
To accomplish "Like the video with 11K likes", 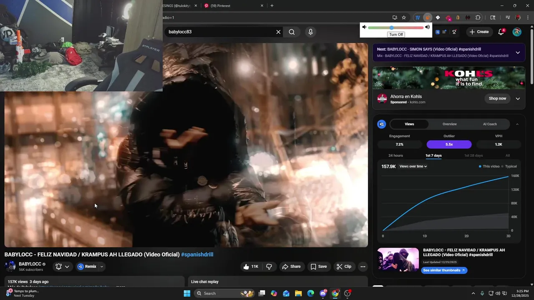I will 250,267.
